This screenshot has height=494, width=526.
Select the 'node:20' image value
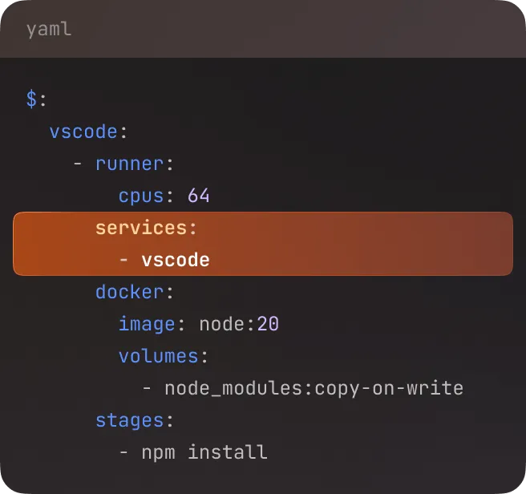[239, 324]
